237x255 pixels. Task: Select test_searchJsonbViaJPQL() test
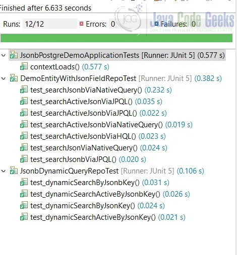point(88,159)
